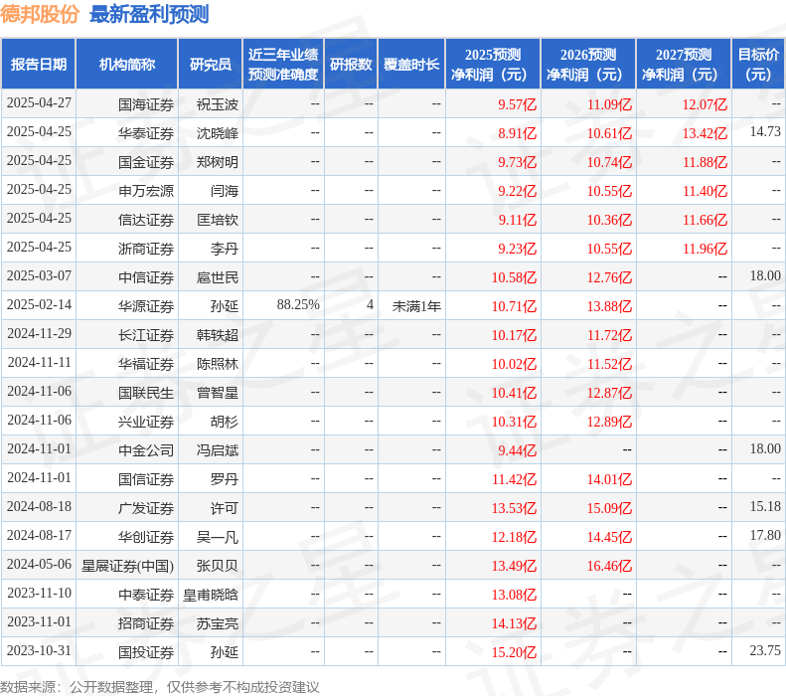Select the 11.66亿 forecast value
The height and width of the screenshot is (696, 786).
(705, 220)
